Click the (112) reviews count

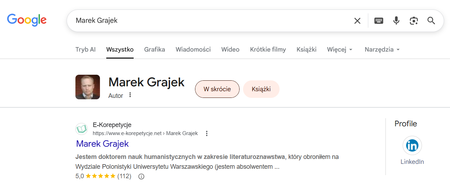[124, 176]
